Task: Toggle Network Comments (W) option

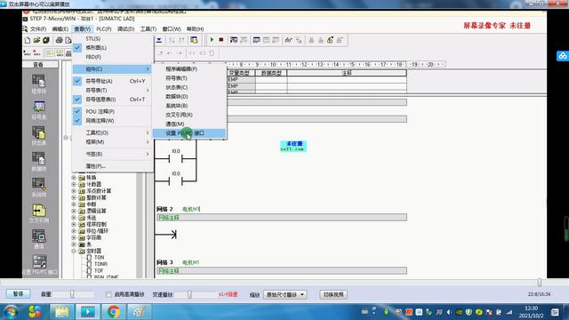Action: (x=77, y=120)
